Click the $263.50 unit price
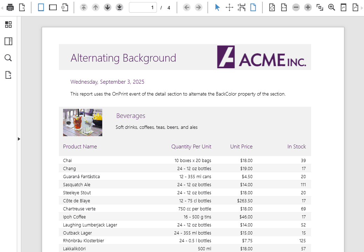This screenshot has width=364, height=252. pyautogui.click(x=245, y=201)
